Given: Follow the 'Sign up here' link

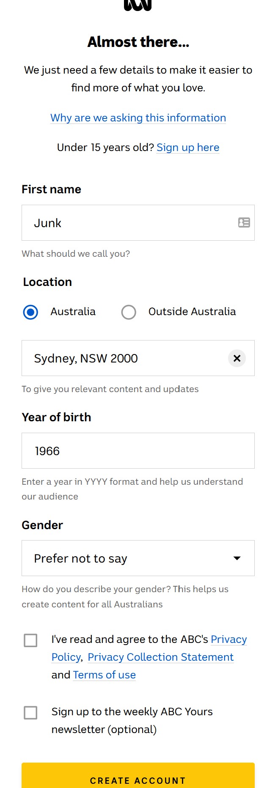Looking at the screenshot, I should coord(188,148).
